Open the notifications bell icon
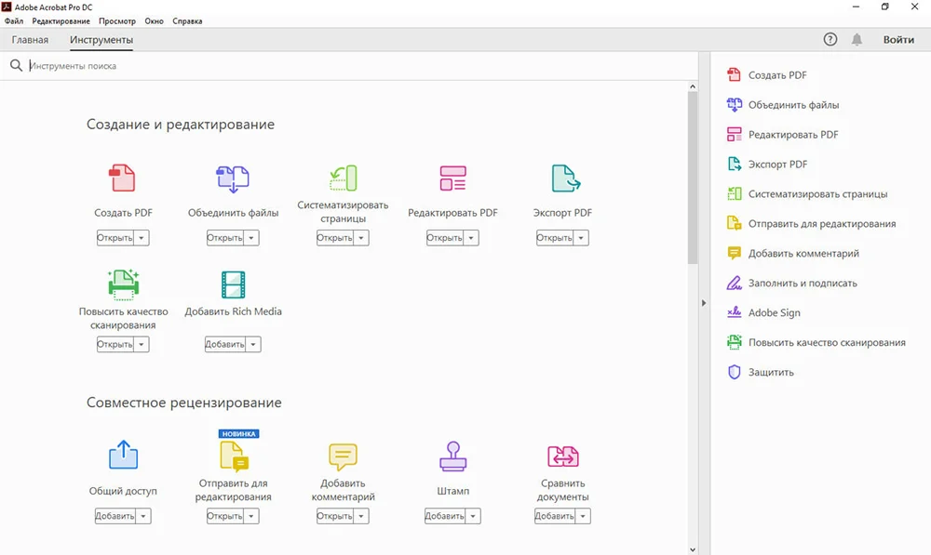Screen dimensions: 931x555 pos(857,40)
